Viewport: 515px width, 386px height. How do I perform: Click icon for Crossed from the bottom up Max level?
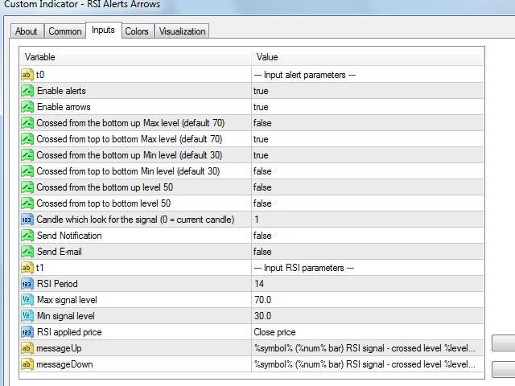(27, 123)
